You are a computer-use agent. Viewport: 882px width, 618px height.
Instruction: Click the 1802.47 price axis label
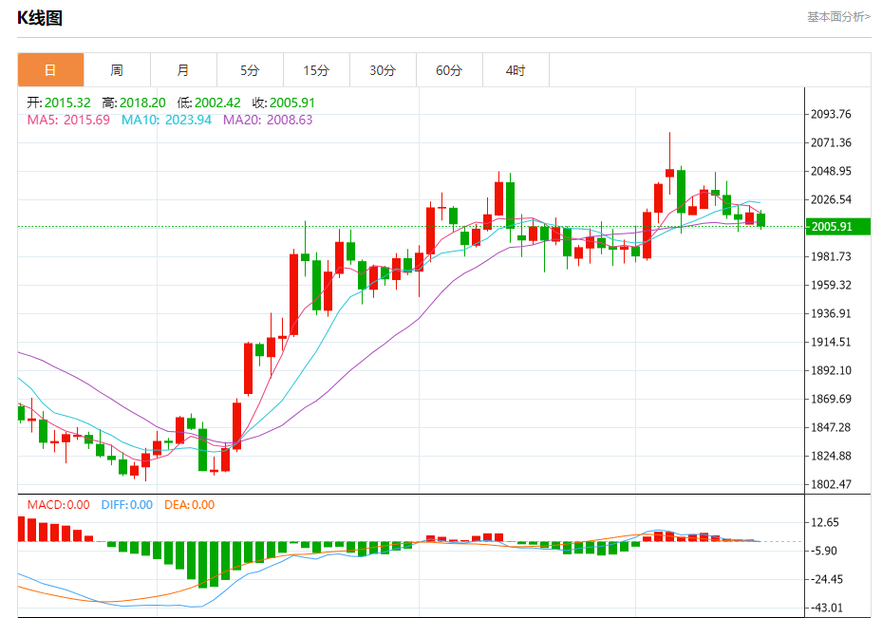[x=831, y=484]
